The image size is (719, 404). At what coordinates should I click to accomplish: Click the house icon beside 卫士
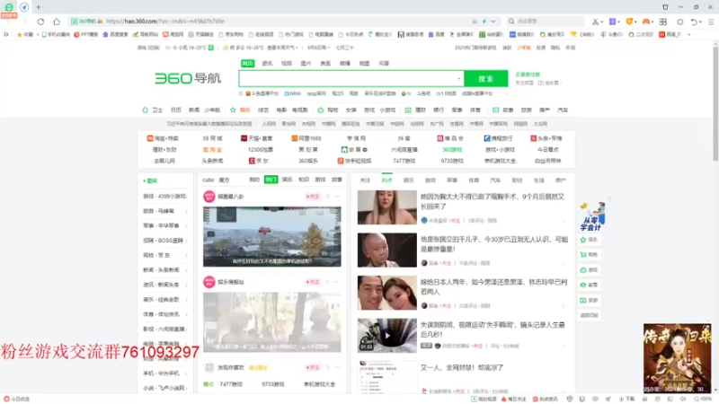145,110
